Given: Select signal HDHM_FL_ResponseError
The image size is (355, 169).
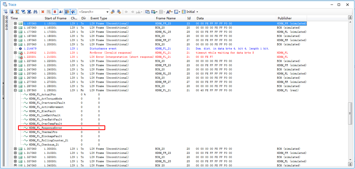Looking at the screenshot, I should point(45,128).
